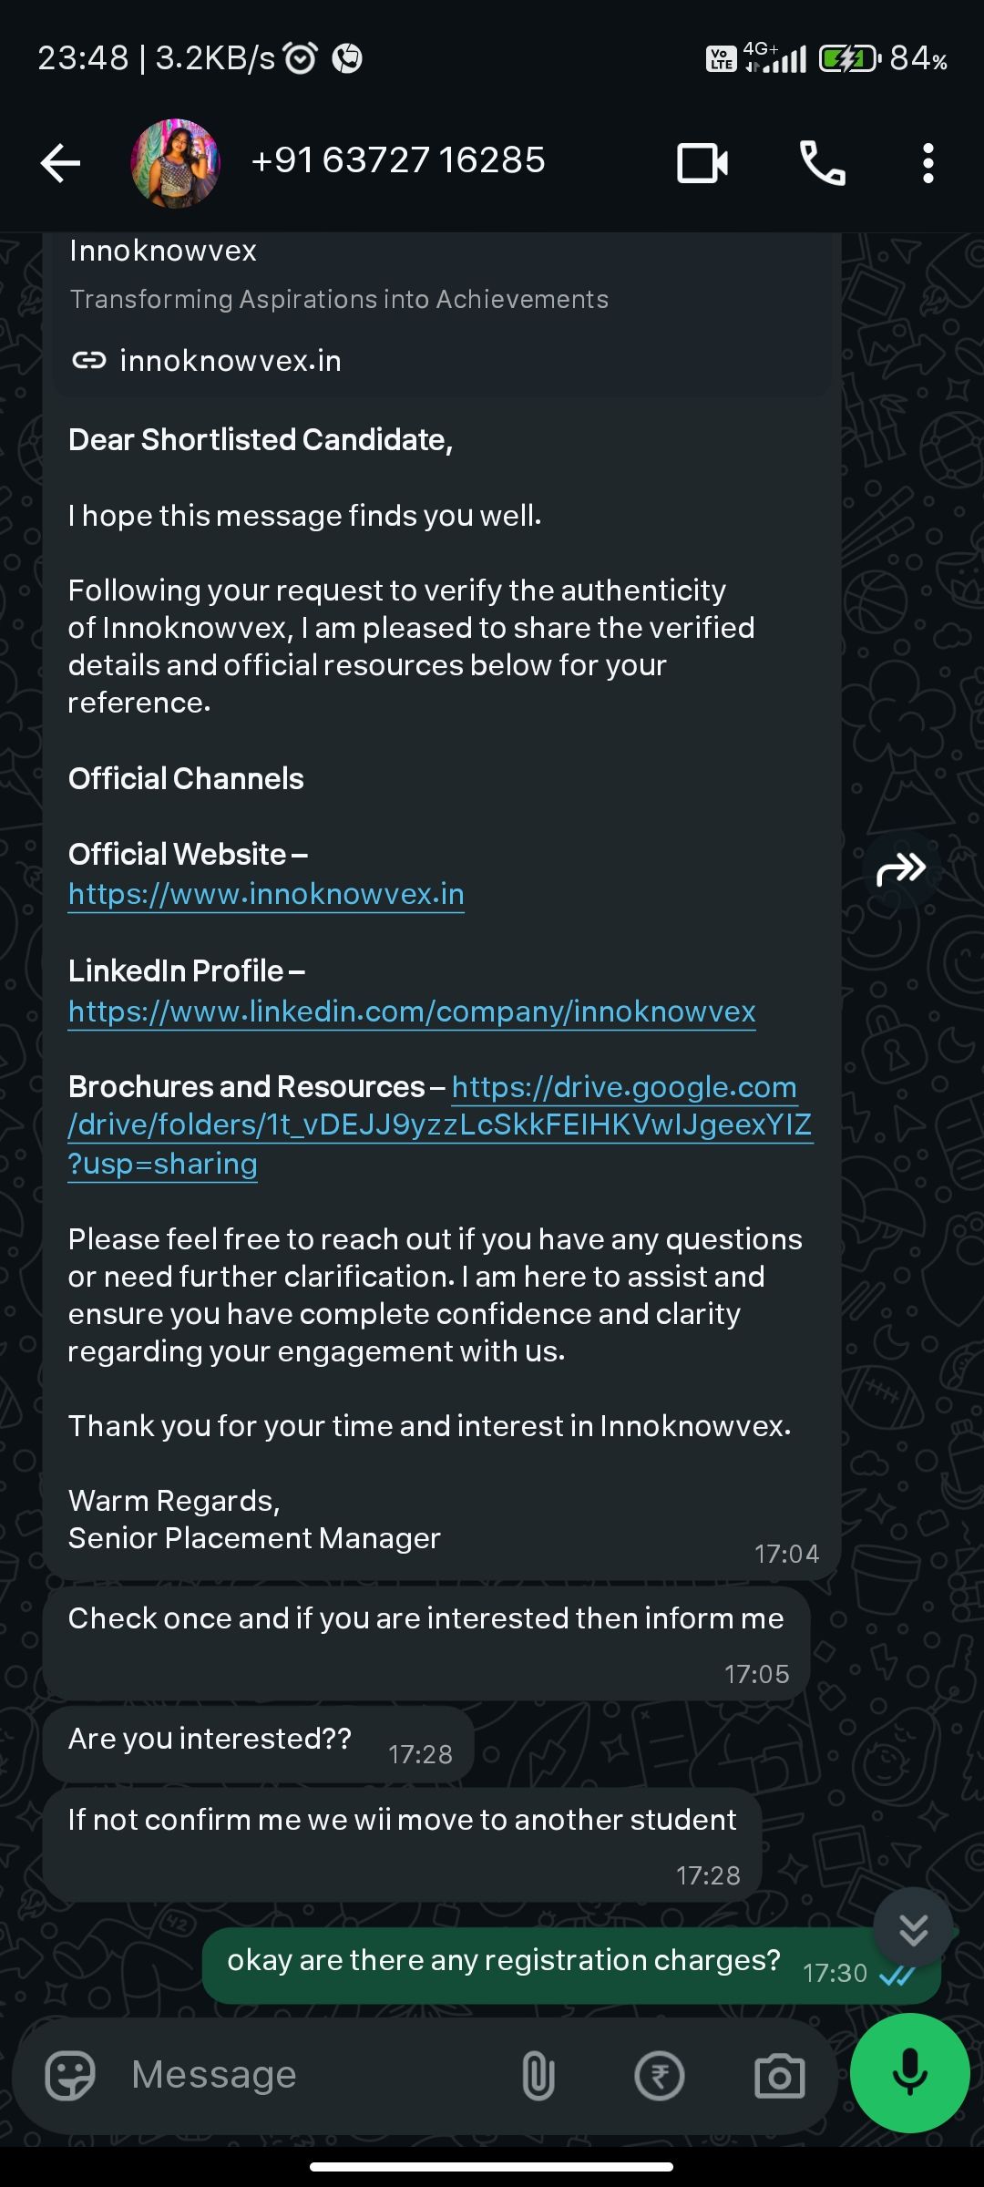Tap the back arrow to leave chat
This screenshot has width=984, height=2187.
[x=60, y=163]
